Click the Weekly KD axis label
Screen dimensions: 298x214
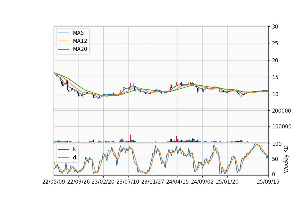click(286, 159)
